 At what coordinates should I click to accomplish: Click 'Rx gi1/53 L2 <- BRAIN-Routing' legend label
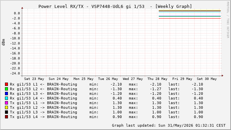click(x=43, y=89)
